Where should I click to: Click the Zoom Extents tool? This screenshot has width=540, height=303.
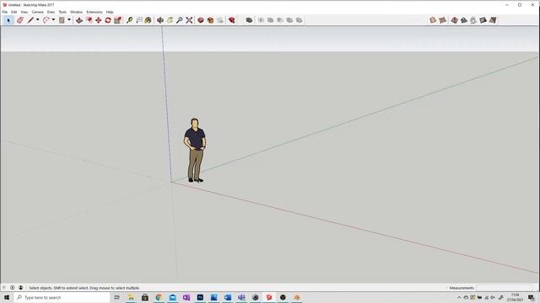189,20
